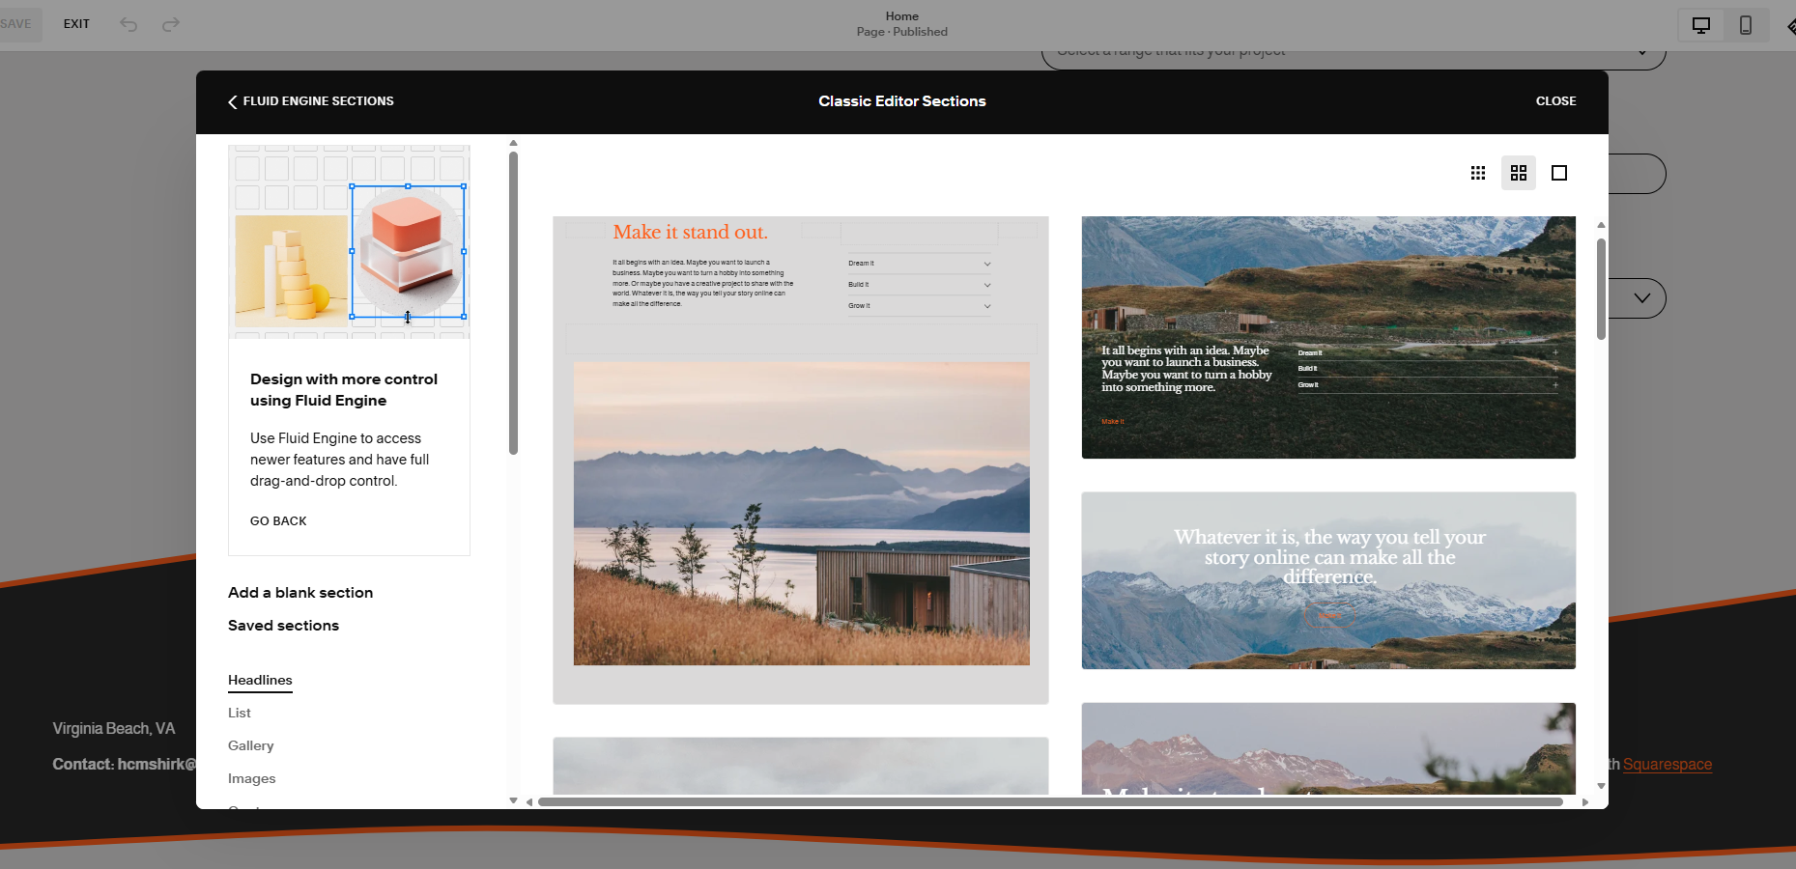1796x869 pixels.
Task: Click the horizontal scrollbar at dialog bottom
Action: pyautogui.click(x=1050, y=801)
